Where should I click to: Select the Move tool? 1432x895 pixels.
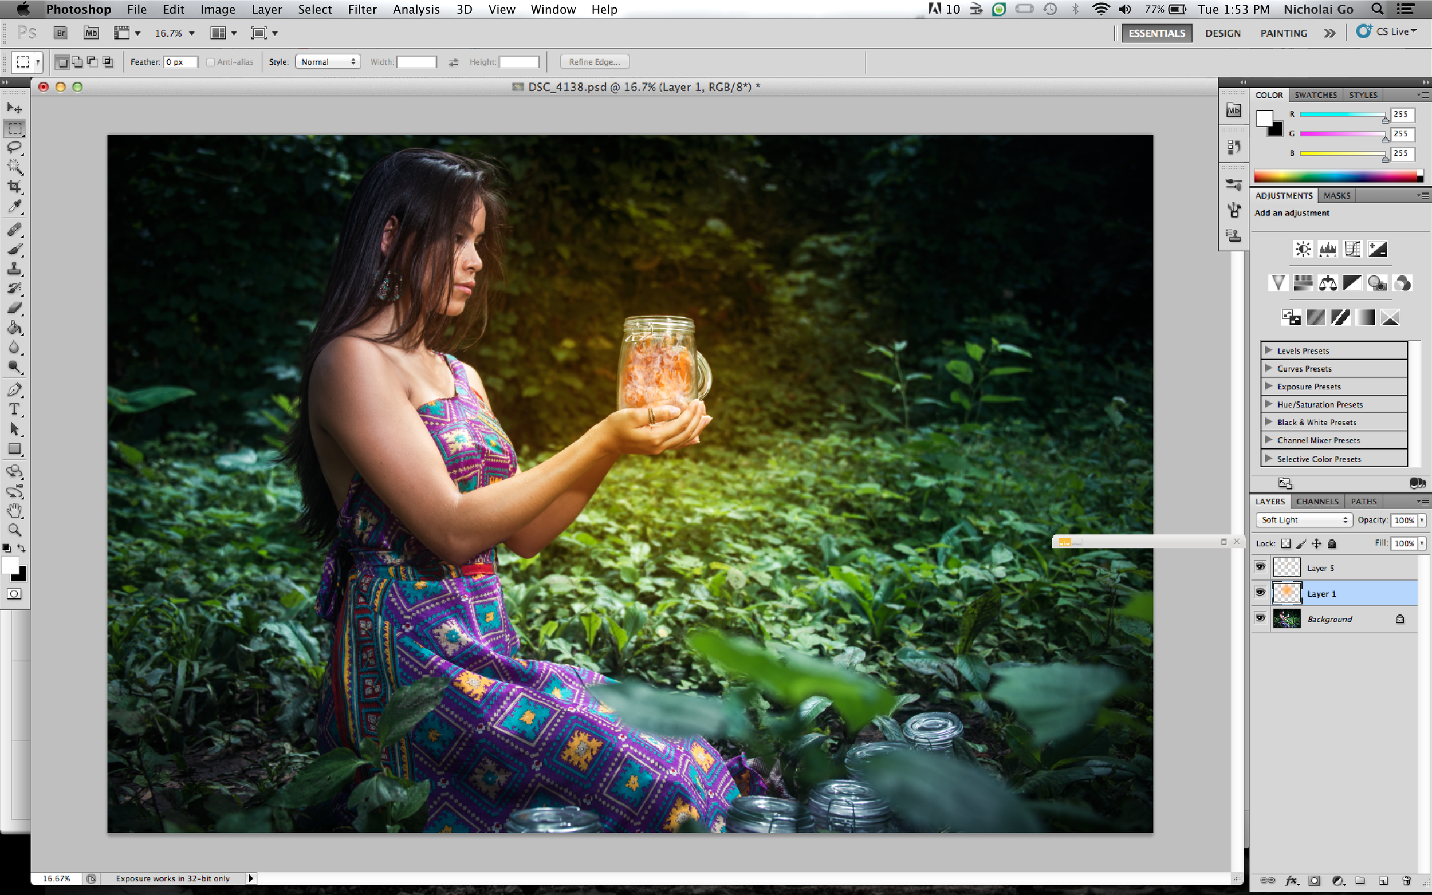(x=15, y=108)
